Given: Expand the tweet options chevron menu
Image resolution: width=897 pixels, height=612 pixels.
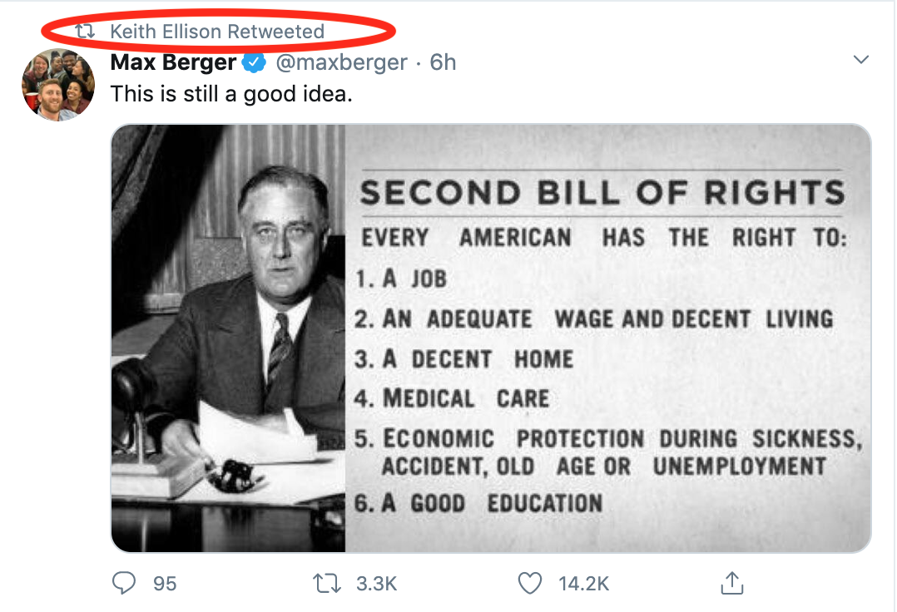Looking at the screenshot, I should pyautogui.click(x=861, y=60).
